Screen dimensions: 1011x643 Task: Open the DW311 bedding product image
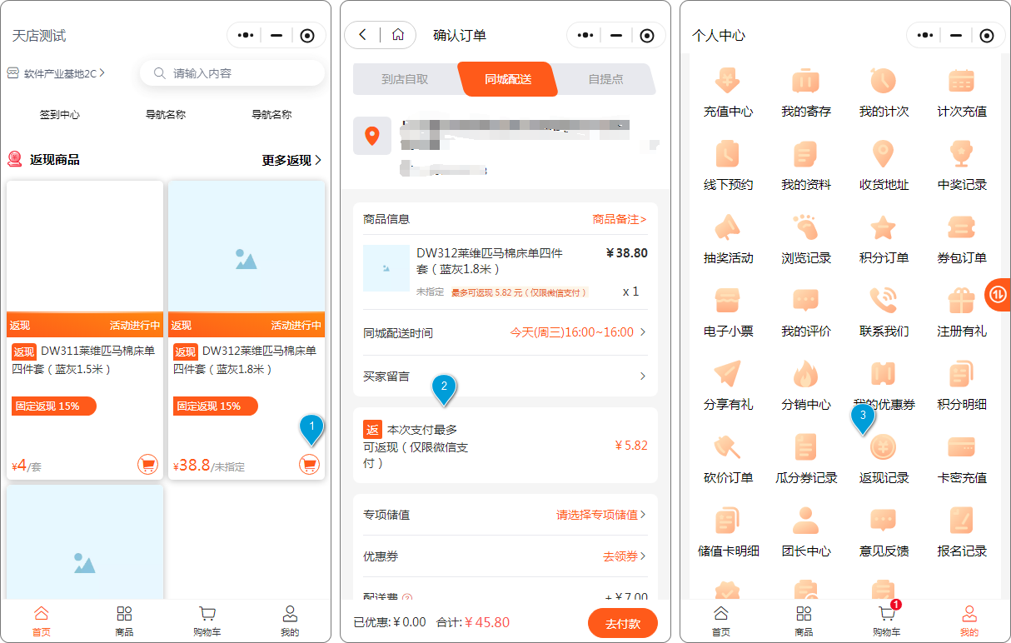point(85,247)
